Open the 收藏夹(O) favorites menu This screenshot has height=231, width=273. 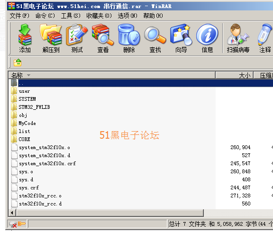(x=99, y=16)
